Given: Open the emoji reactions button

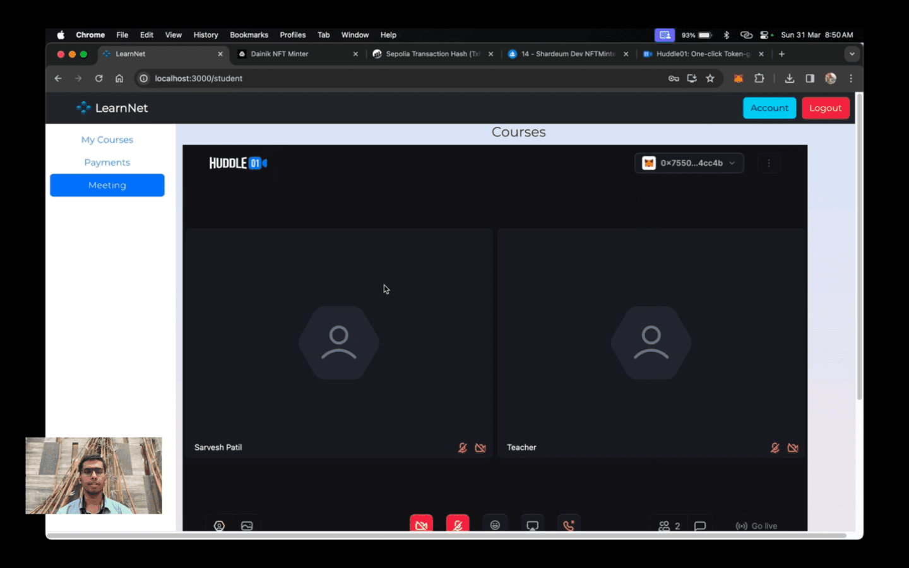Looking at the screenshot, I should pos(495,524).
